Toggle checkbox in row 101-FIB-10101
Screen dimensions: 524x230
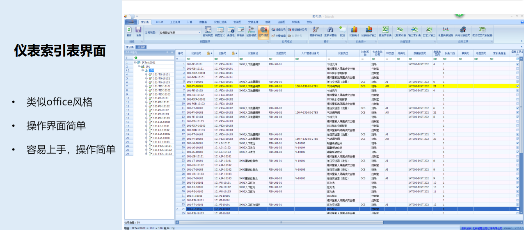[517, 68]
